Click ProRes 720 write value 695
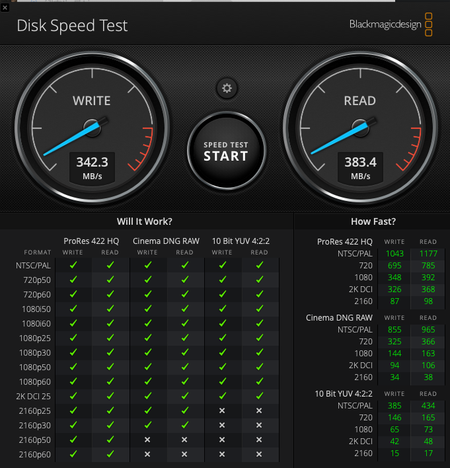This screenshot has width=450, height=468. (394, 266)
